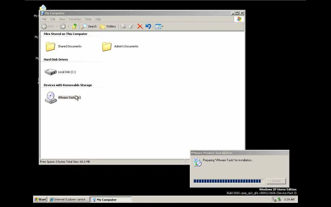Image resolution: width=331 pixels, height=207 pixels.
Task: Open the Edit menu
Action: click(53, 19)
